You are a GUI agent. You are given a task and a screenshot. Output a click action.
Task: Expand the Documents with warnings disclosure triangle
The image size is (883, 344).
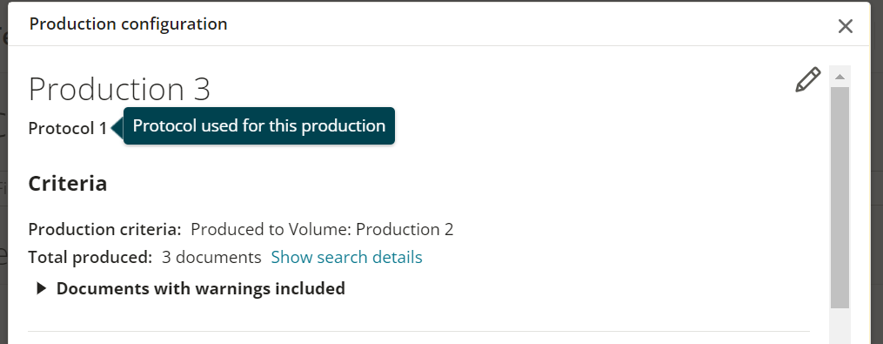(41, 289)
